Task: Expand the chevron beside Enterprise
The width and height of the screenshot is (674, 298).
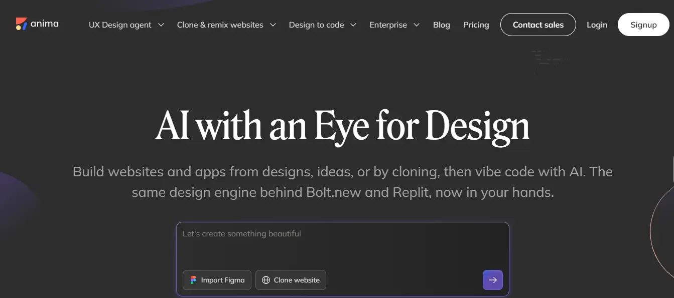Action: 417,25
